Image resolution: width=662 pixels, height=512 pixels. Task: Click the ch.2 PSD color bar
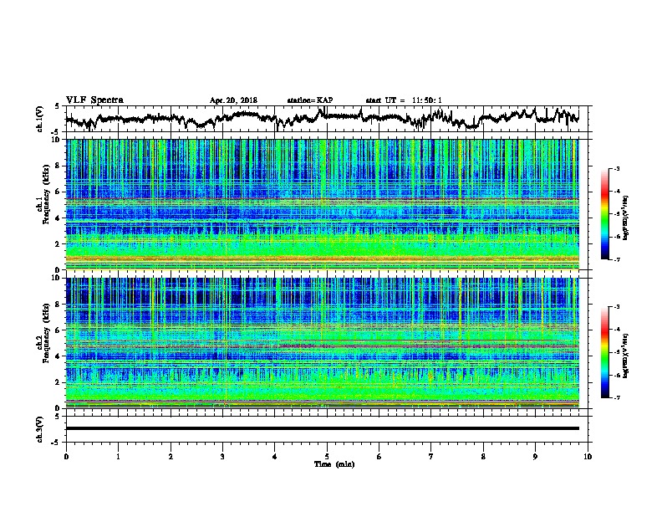(604, 352)
